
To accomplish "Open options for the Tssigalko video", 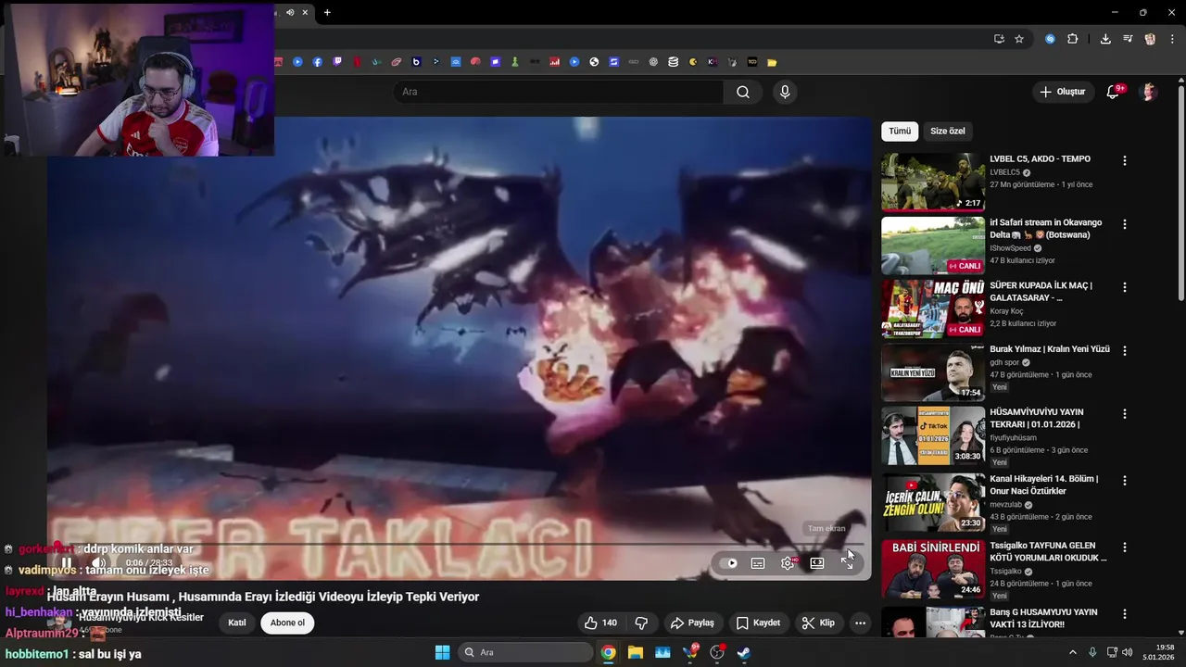I will pyautogui.click(x=1125, y=547).
